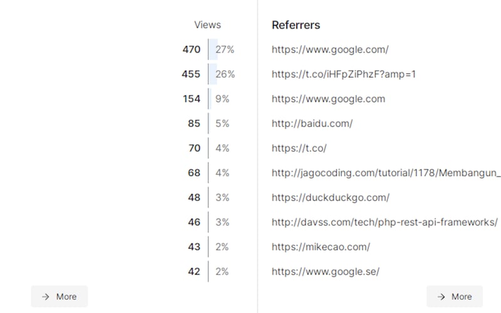This screenshot has width=501, height=313.
Task: Click the 9% percentage value
Action: coord(222,99)
